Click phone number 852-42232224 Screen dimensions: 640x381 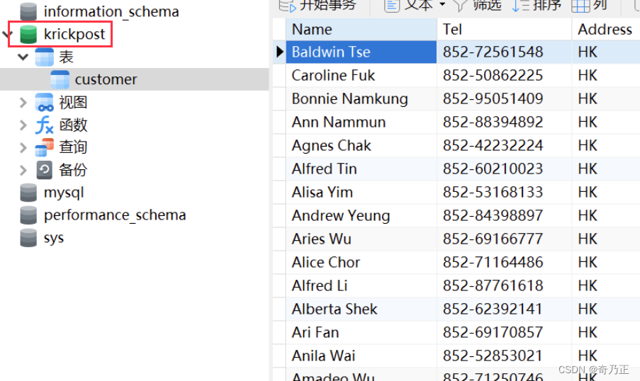pyautogui.click(x=493, y=146)
